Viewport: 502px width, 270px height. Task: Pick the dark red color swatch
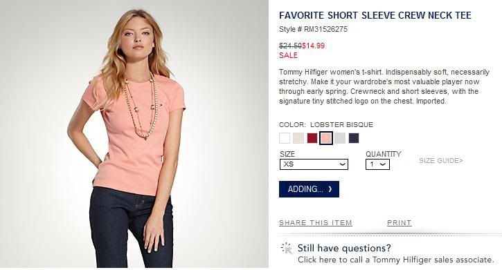[312, 138]
